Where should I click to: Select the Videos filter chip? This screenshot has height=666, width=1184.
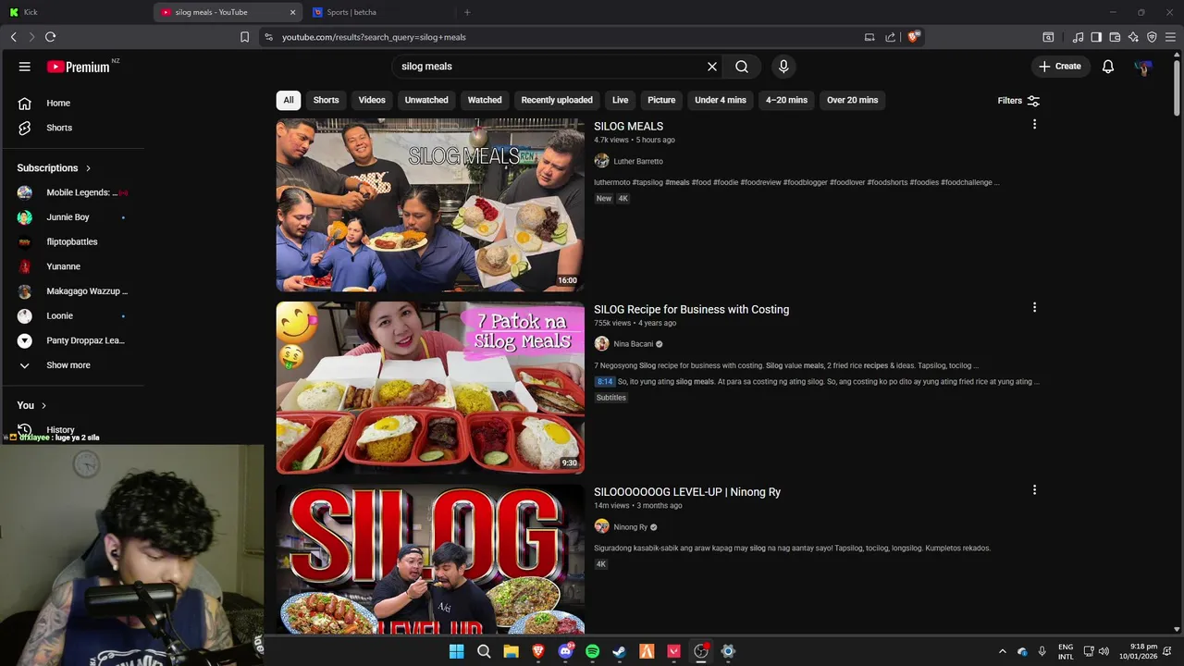pyautogui.click(x=372, y=100)
